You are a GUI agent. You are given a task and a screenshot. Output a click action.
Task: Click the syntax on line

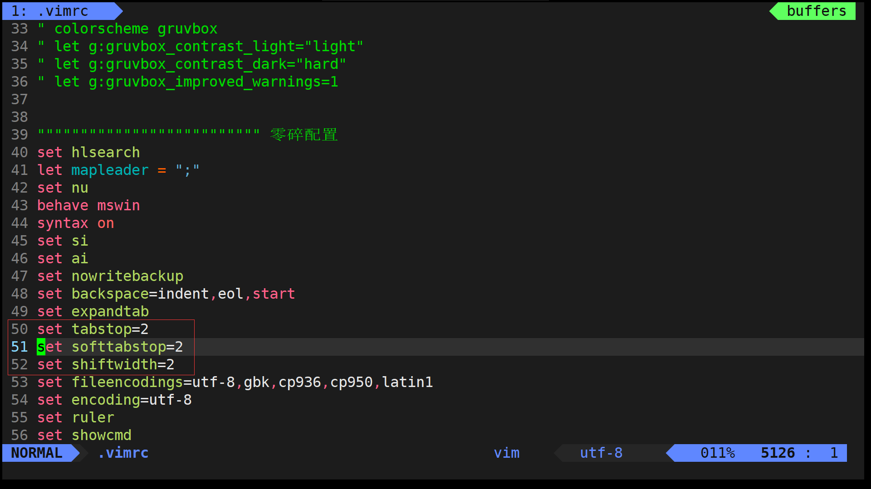point(76,223)
